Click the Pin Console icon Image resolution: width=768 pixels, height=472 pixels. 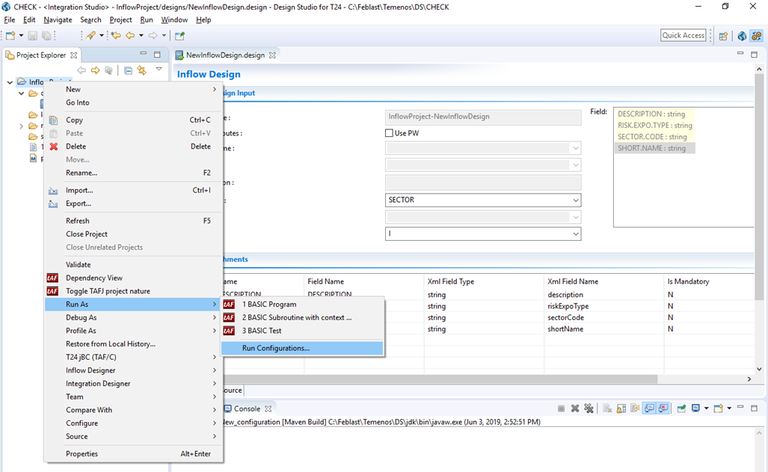coord(681,408)
